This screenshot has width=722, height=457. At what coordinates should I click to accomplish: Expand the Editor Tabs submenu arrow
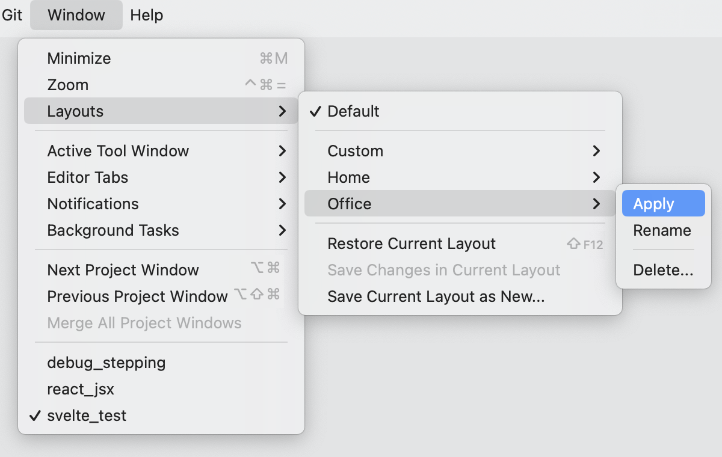(x=282, y=177)
